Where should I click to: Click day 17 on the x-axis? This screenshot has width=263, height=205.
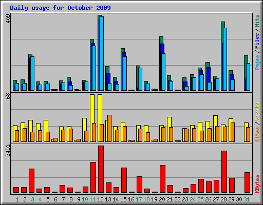pos(139,199)
